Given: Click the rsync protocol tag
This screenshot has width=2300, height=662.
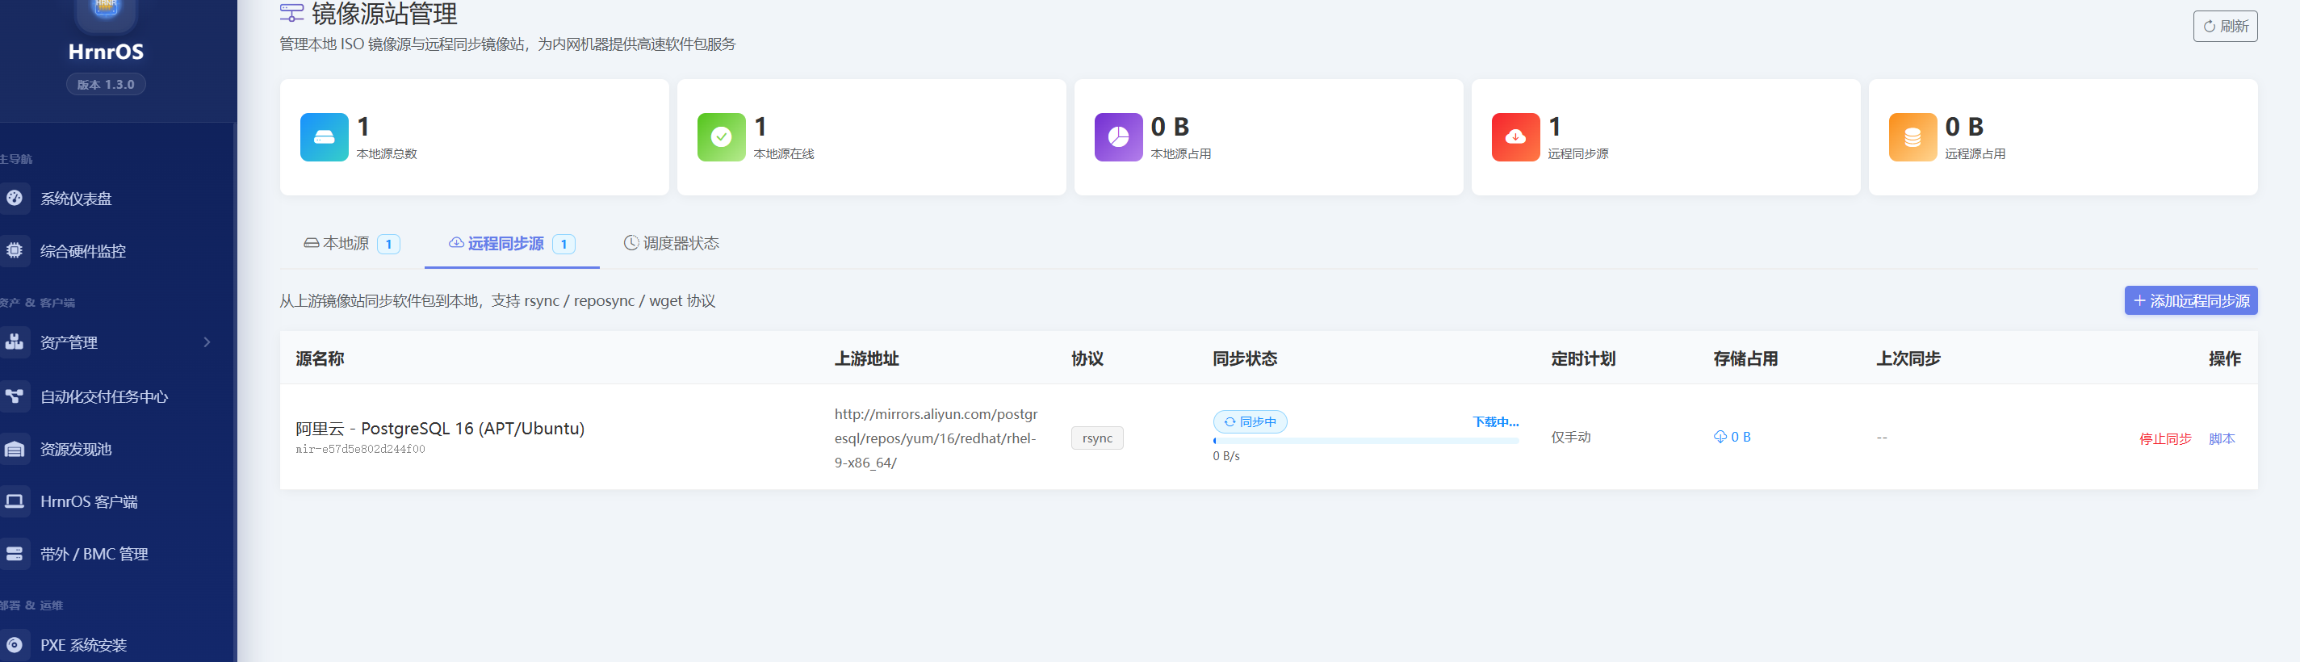Looking at the screenshot, I should click(x=1097, y=438).
